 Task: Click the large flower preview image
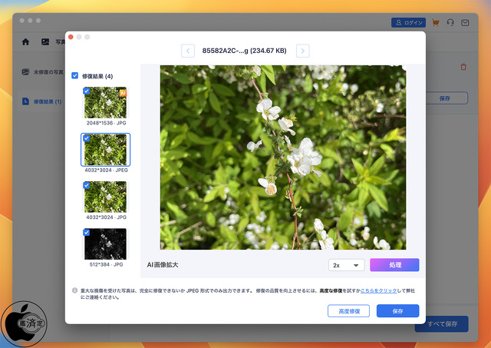tap(283, 157)
